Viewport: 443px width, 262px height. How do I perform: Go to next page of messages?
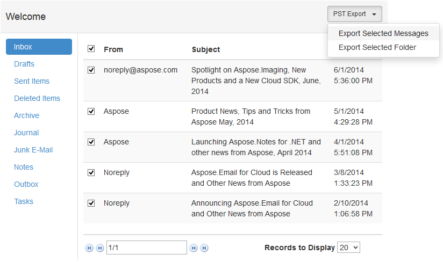[x=194, y=248]
